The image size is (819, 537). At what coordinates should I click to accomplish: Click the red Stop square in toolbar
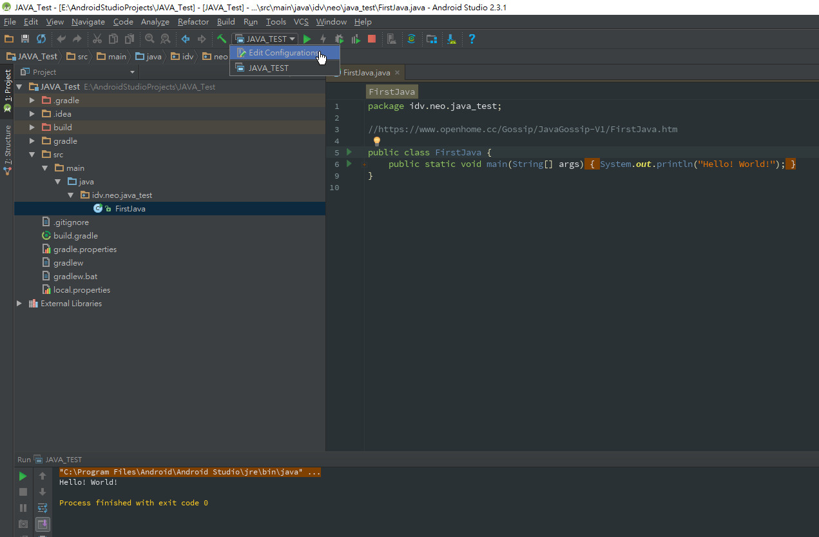coord(372,39)
